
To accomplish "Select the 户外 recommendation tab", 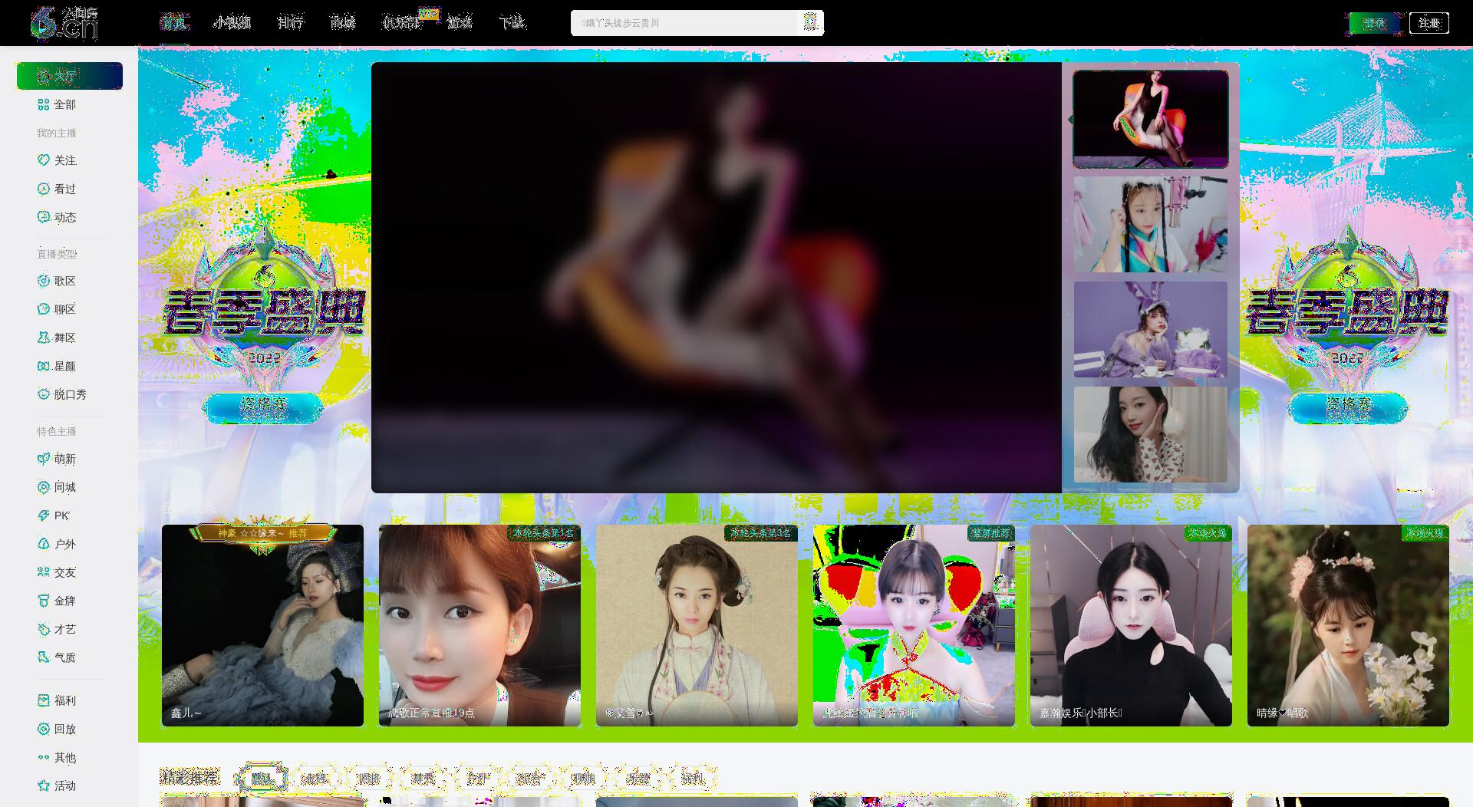I will 477,778.
